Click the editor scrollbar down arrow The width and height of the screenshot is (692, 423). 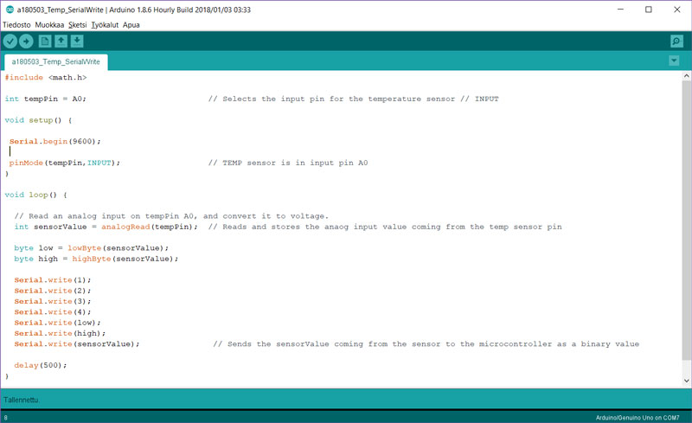tap(686, 380)
